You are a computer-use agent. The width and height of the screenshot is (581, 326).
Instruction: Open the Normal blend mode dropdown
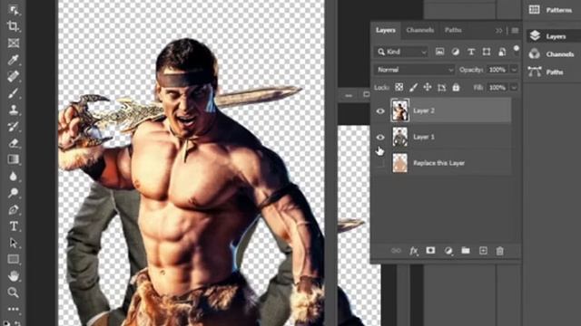[414, 70]
